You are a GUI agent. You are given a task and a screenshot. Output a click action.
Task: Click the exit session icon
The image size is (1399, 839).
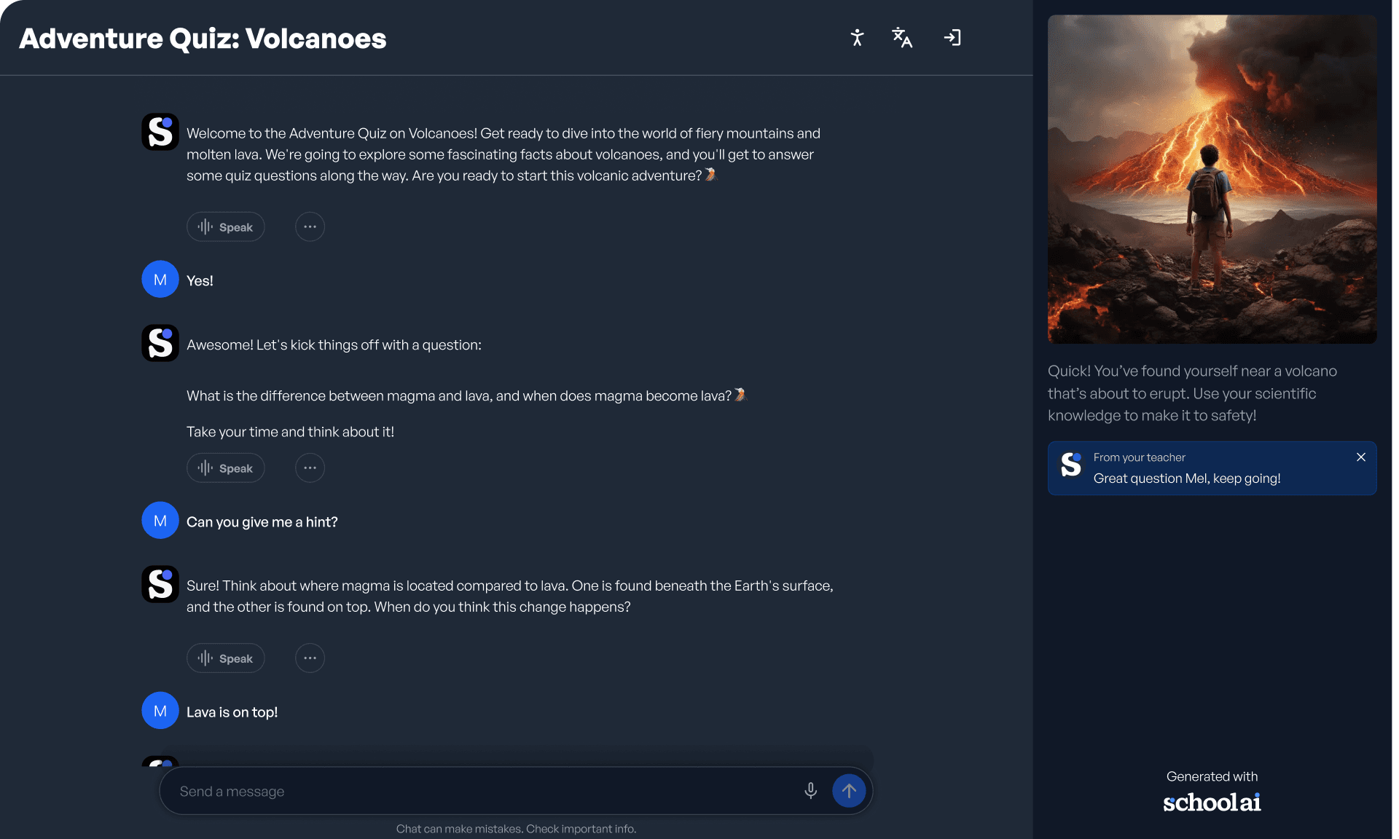pos(952,37)
